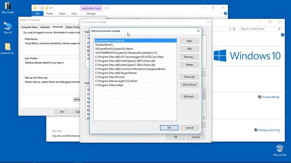Switch to Computer Name tab
291x163 pixels.
click(x=29, y=27)
